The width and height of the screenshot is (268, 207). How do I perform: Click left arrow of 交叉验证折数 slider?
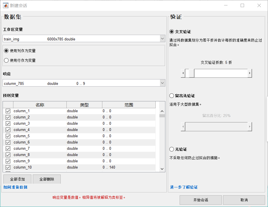183,73
